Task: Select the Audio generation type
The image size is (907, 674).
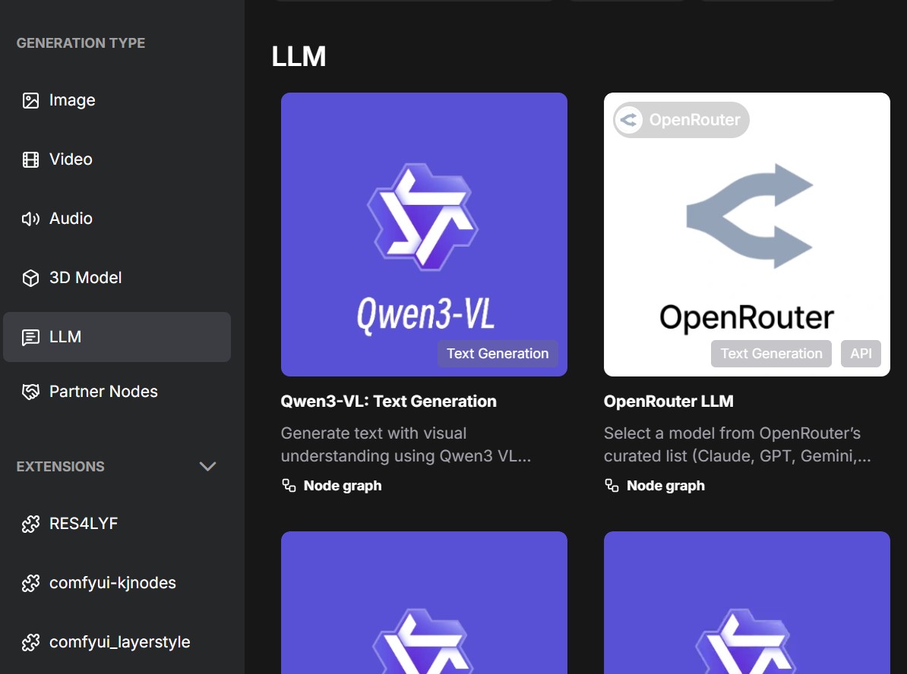Action: (117, 219)
